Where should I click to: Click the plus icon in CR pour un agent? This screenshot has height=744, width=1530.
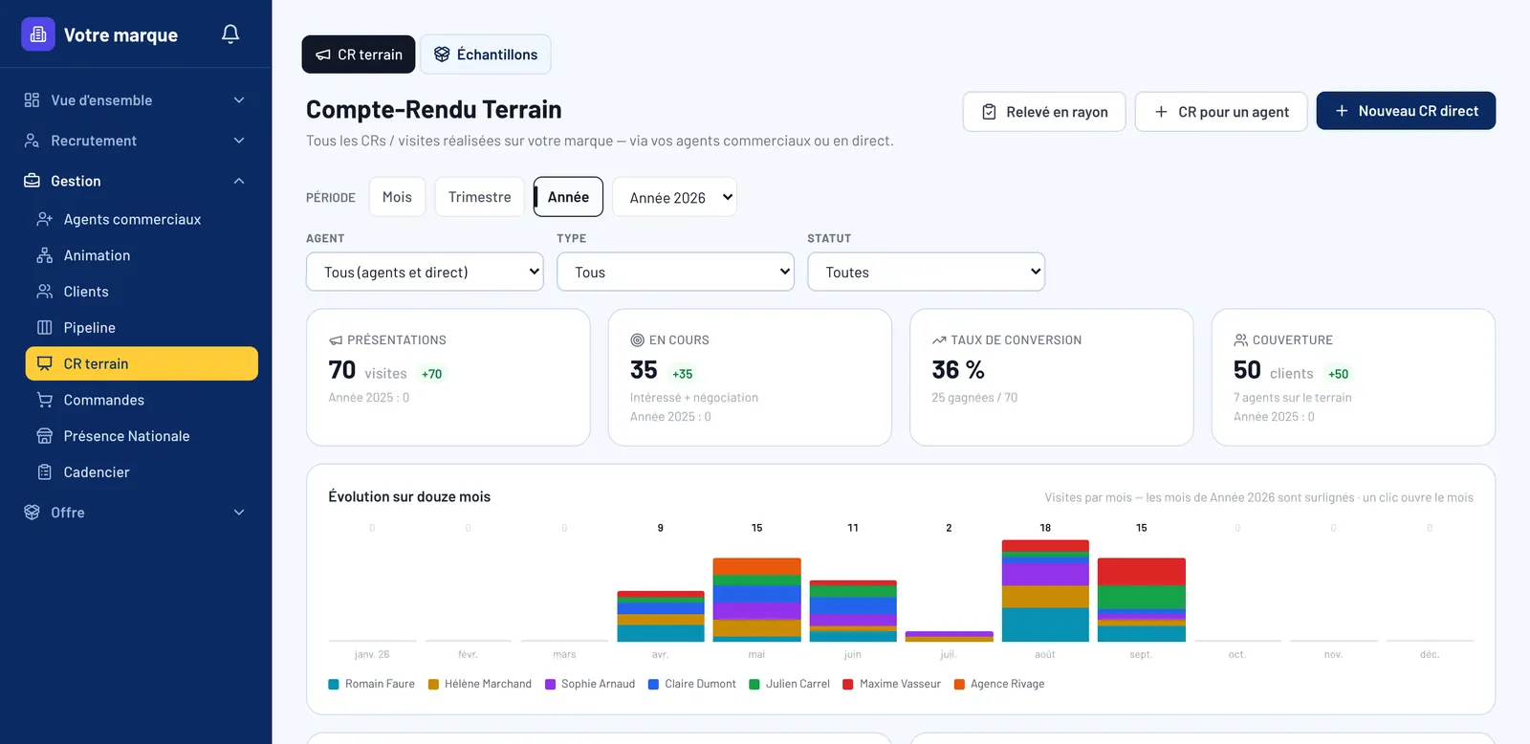(x=1161, y=112)
